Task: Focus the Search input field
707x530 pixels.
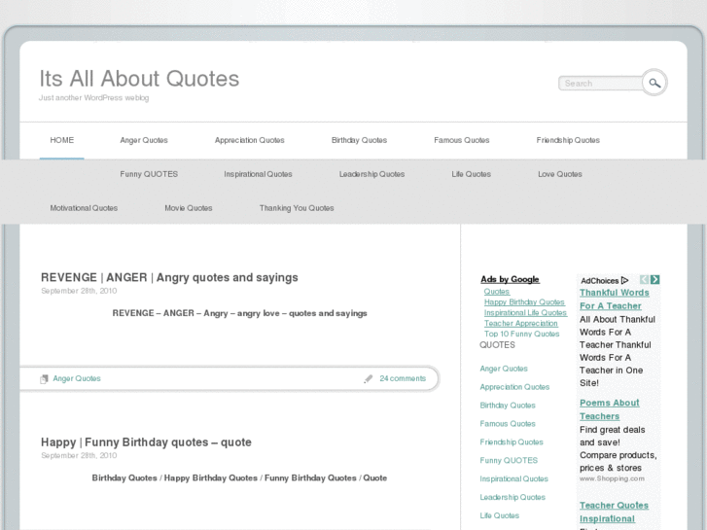Action: 599,84
